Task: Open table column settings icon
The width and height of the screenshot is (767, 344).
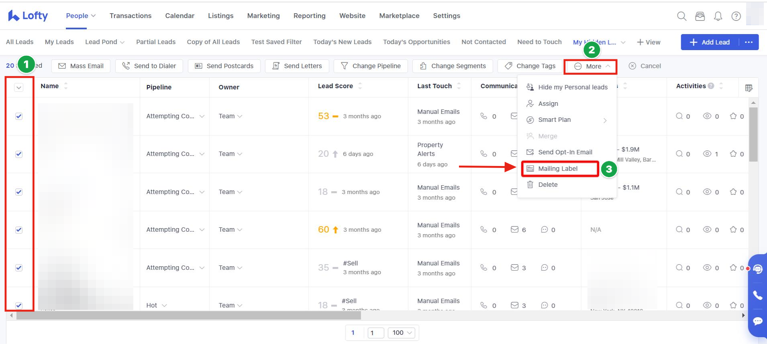Action: pyautogui.click(x=749, y=88)
